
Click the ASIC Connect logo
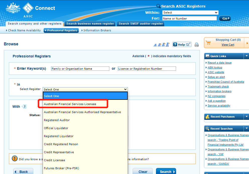pos(30,10)
